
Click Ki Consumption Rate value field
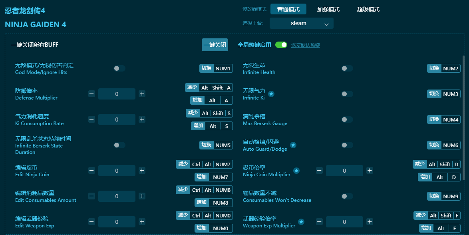[117, 119]
